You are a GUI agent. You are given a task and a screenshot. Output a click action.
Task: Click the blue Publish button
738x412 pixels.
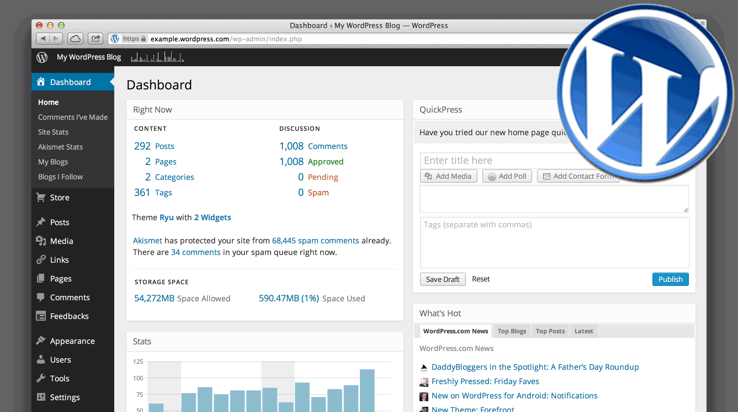point(670,279)
